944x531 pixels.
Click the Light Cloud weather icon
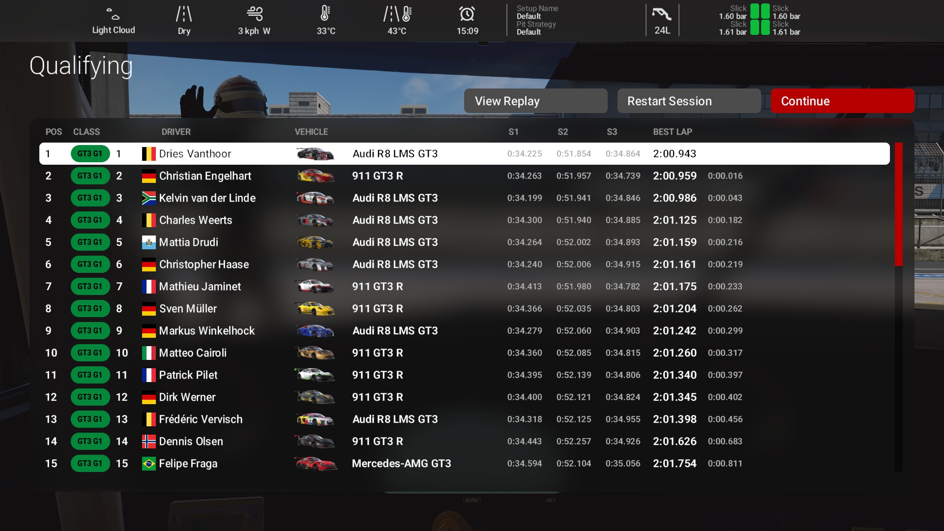(113, 13)
